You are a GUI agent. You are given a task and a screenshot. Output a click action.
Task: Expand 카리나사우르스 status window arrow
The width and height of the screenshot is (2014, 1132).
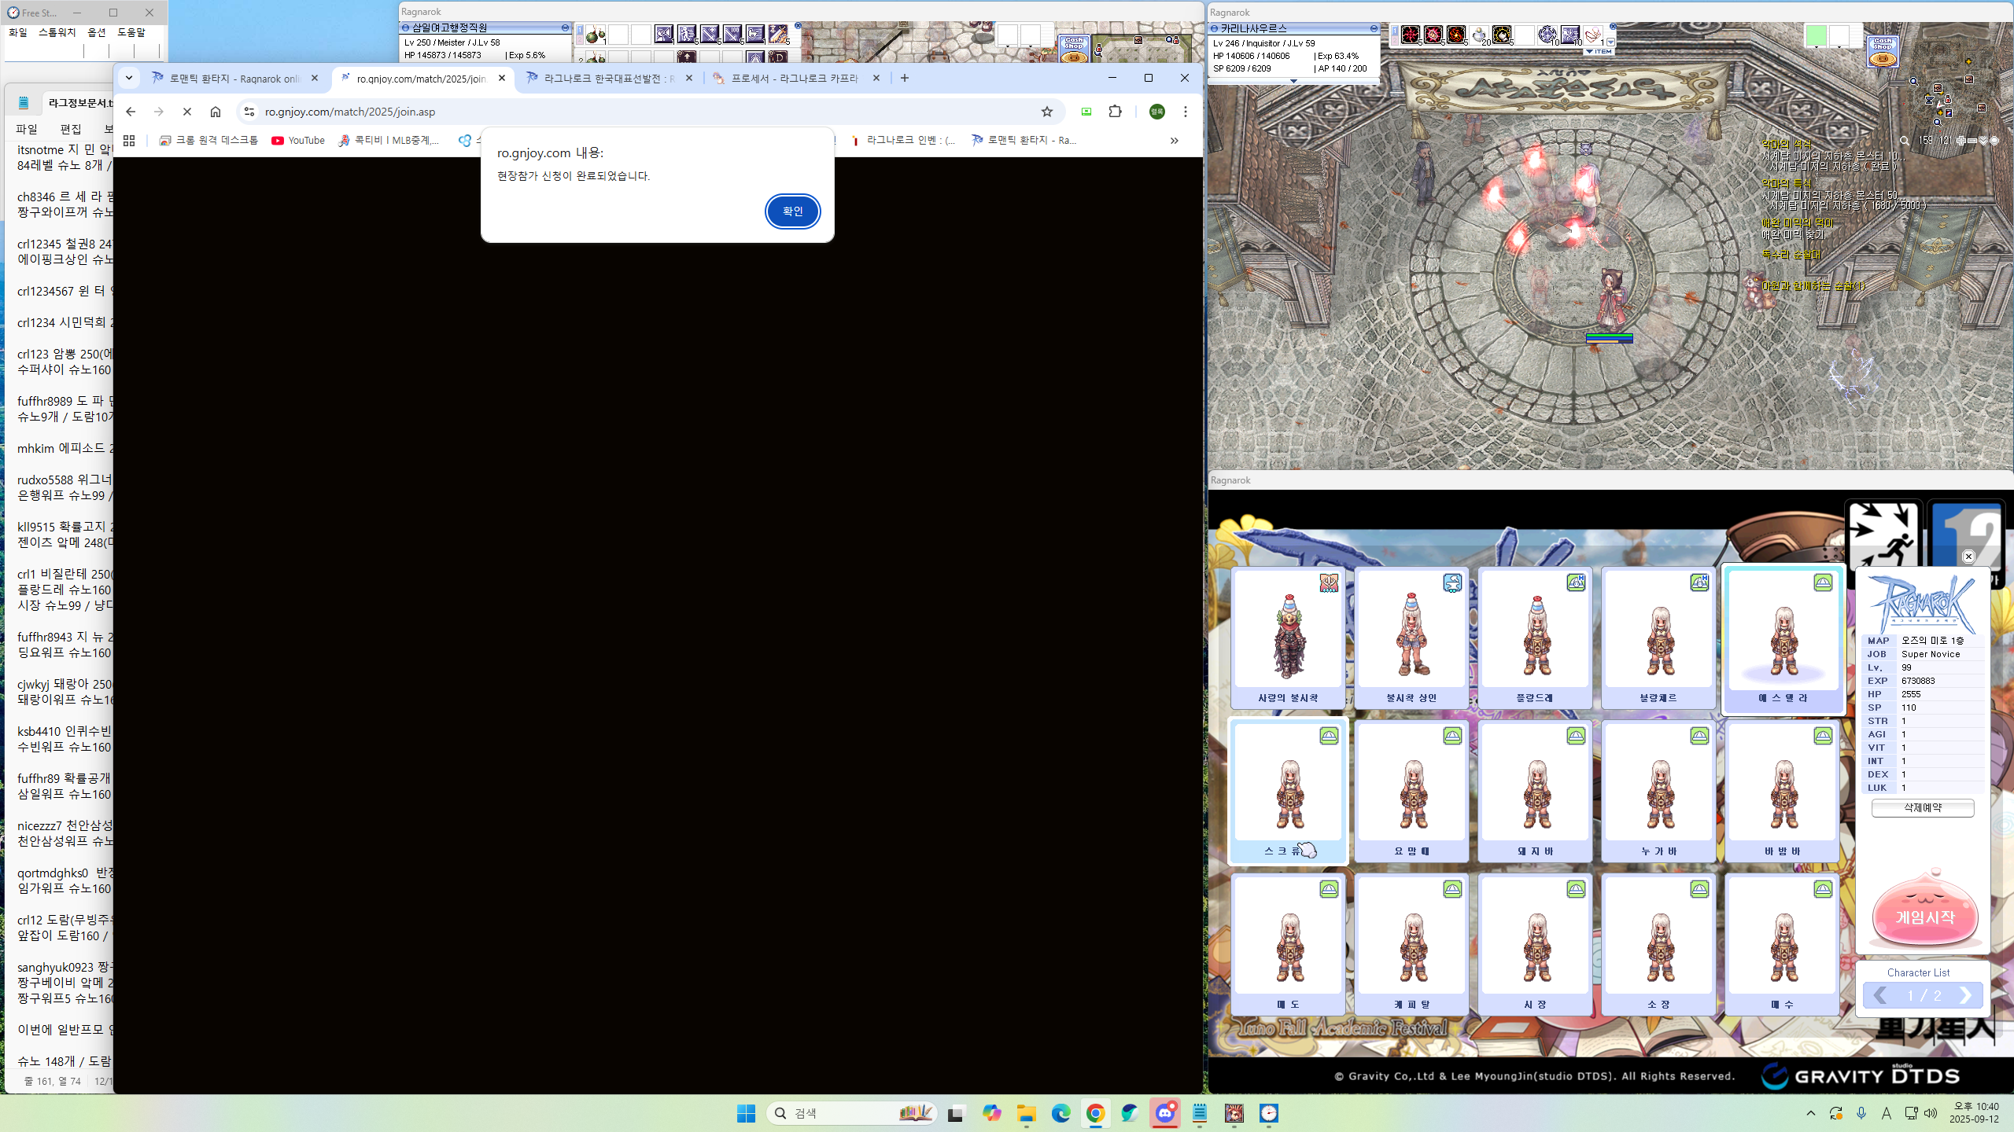pos(1293,81)
